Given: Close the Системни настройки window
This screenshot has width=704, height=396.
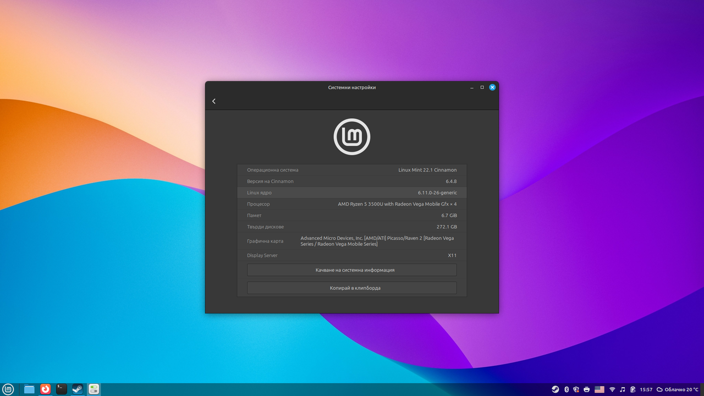Looking at the screenshot, I should click(x=493, y=87).
